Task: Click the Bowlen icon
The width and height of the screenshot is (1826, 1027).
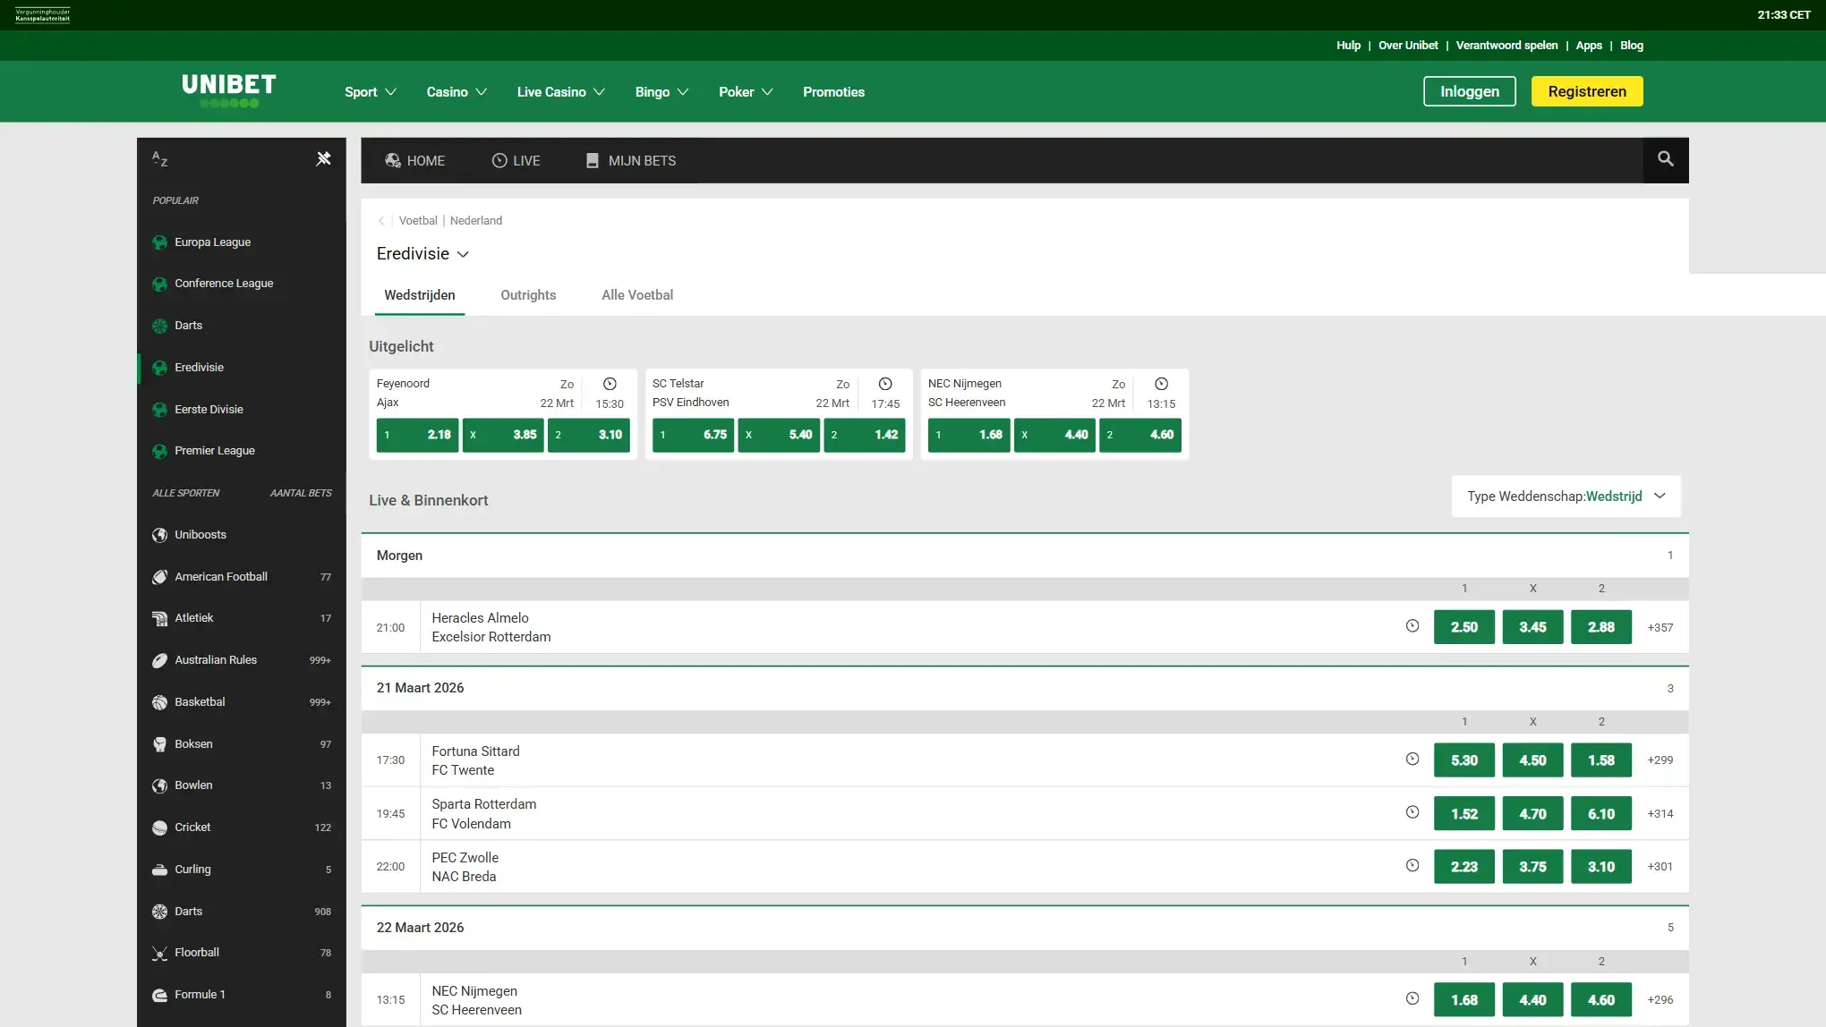Action: [159, 785]
